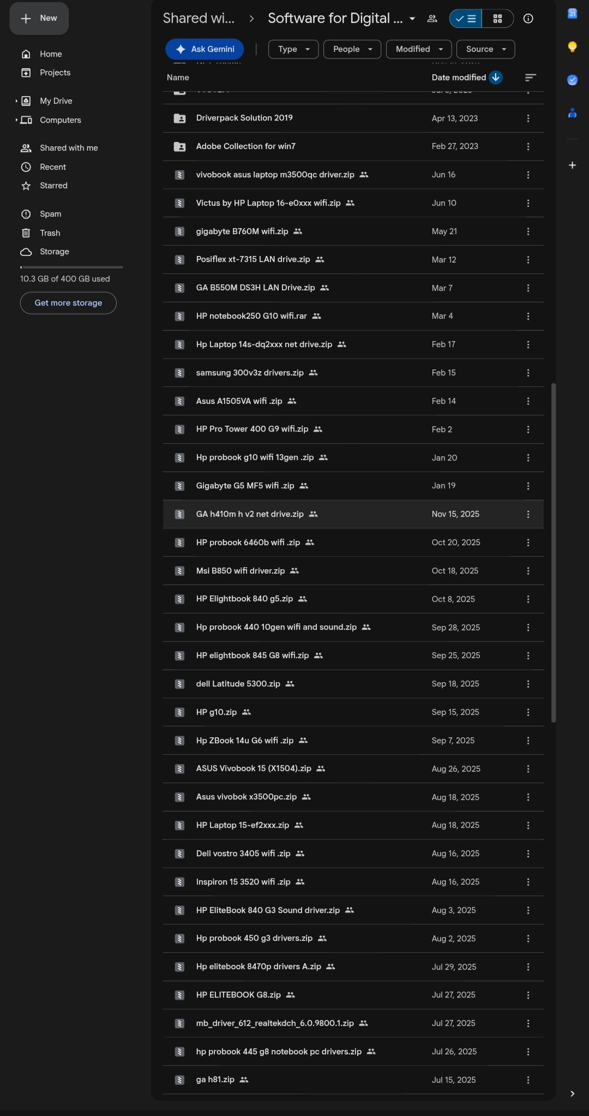Screen dimensions: 589x1116
Task: Switch to grid layout view
Action: point(497,19)
